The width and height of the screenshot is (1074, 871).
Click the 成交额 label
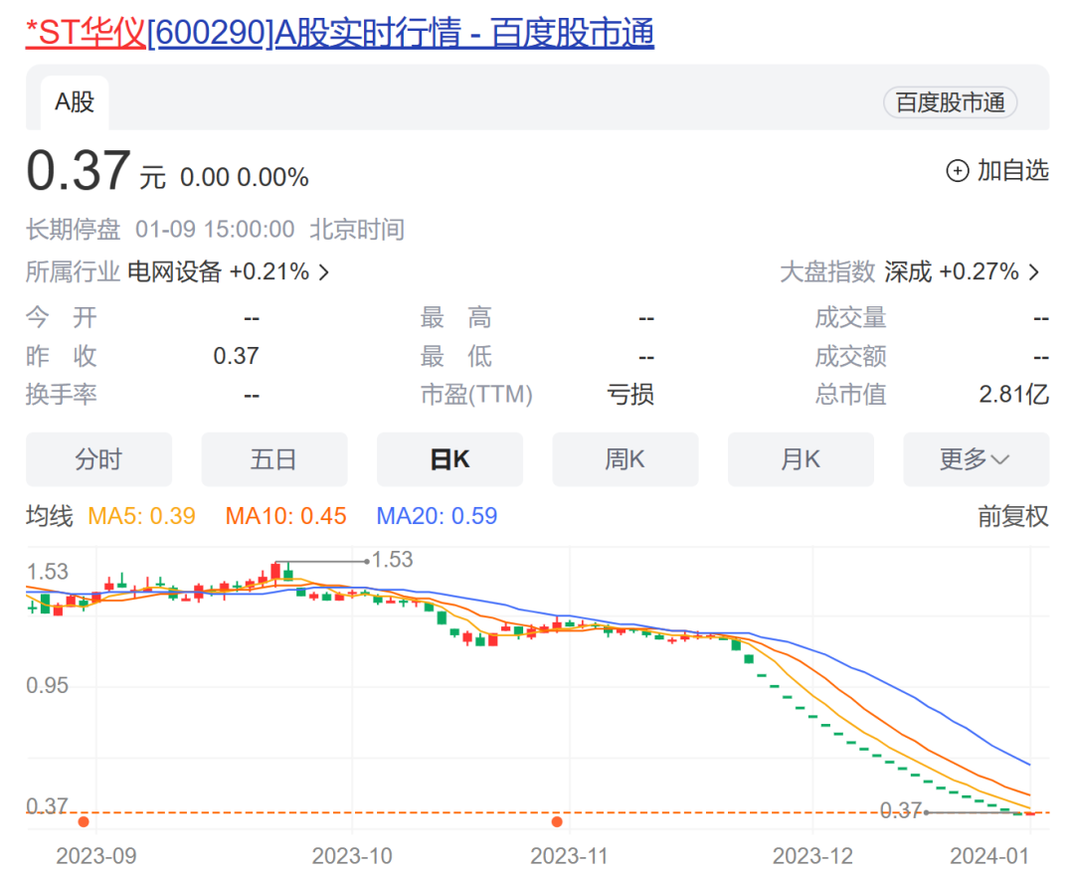coord(850,356)
